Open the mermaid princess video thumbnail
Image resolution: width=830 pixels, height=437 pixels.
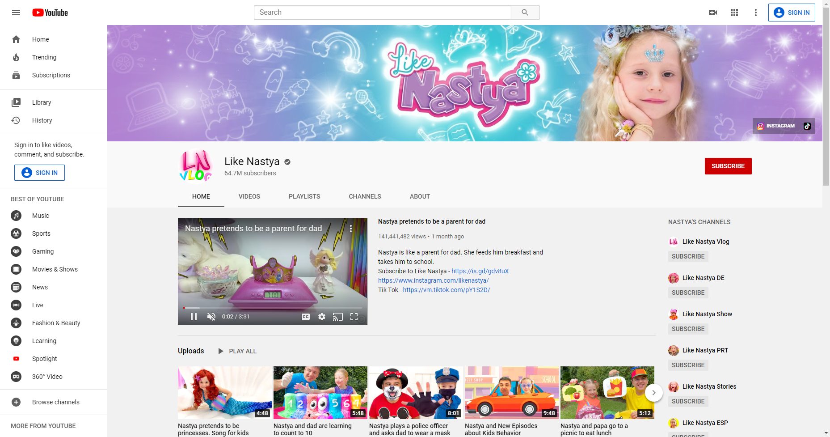tap(225, 393)
